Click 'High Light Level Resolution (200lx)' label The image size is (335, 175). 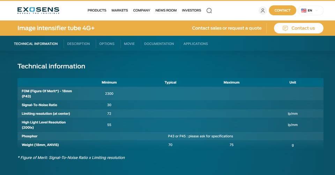pos(44,125)
